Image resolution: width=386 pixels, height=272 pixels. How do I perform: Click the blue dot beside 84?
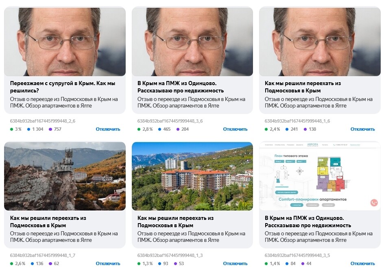coord(284,263)
